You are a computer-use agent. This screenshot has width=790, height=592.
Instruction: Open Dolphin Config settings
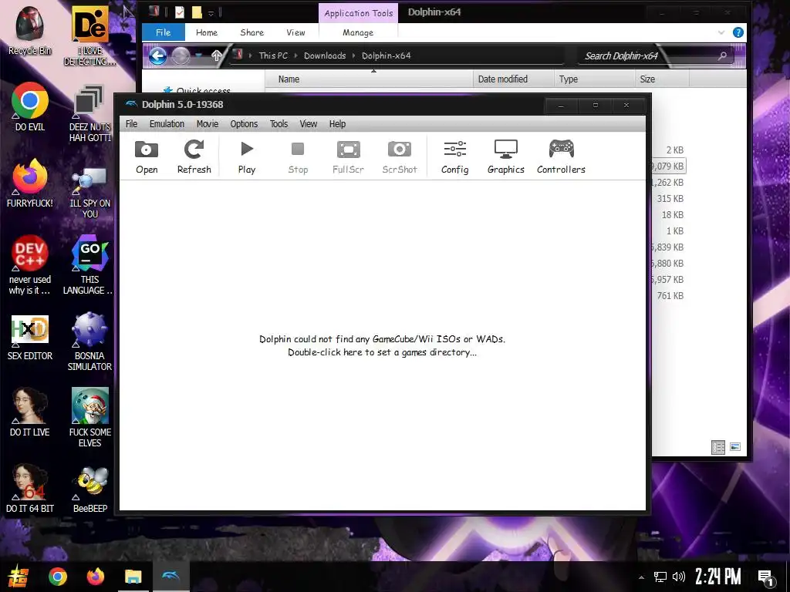tap(455, 157)
